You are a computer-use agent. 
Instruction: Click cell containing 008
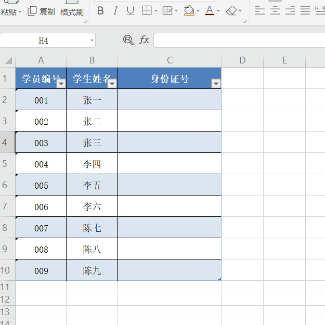pyautogui.click(x=41, y=249)
